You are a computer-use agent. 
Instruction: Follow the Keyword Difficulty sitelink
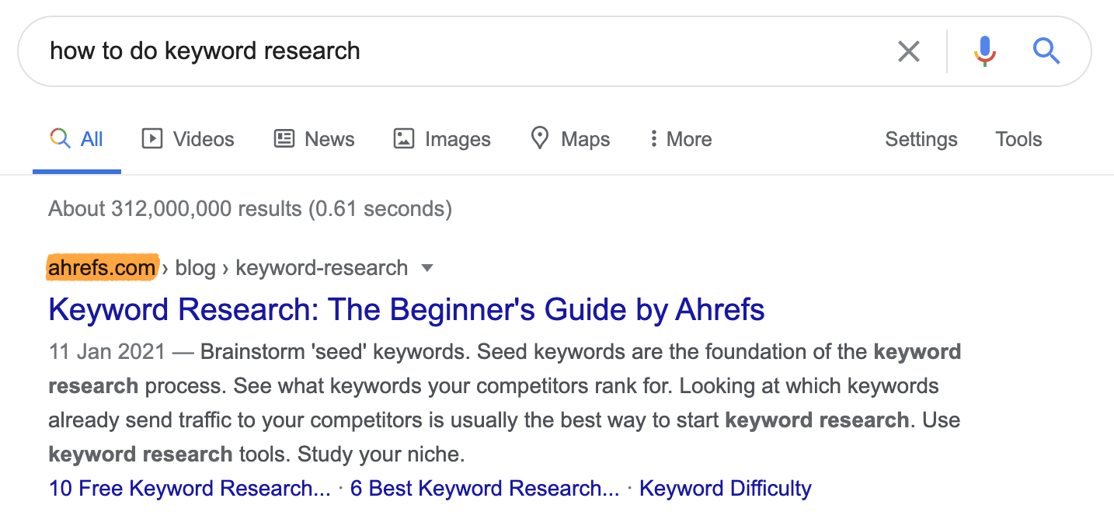click(x=725, y=489)
